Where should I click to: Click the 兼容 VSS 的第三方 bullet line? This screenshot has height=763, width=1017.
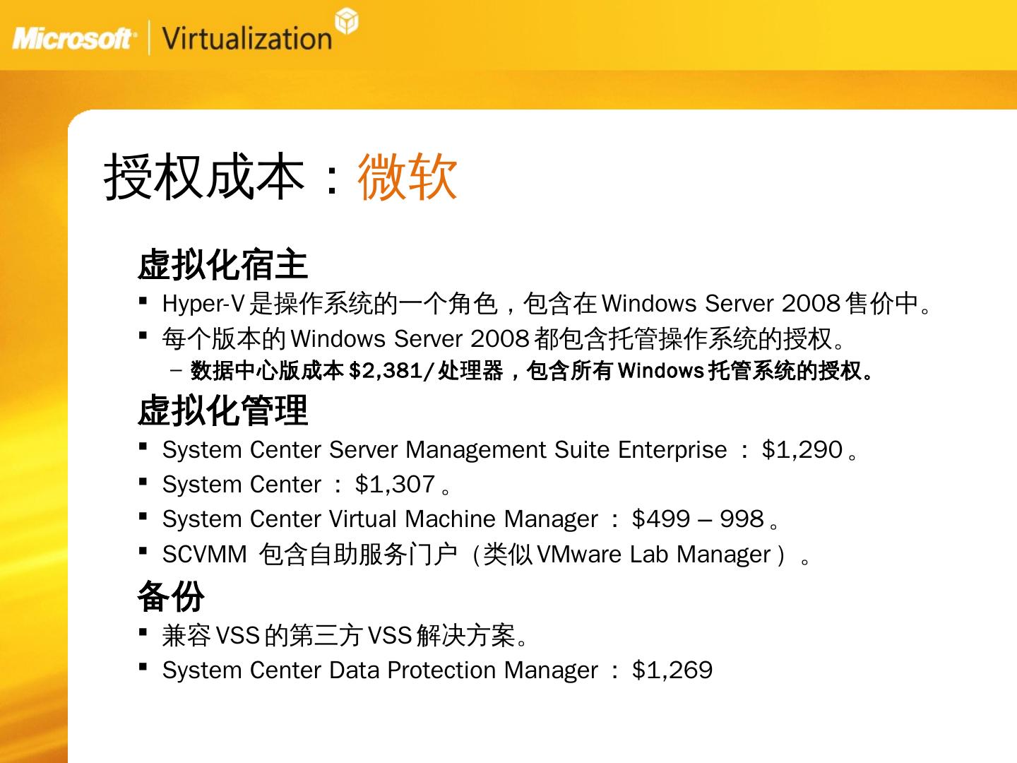(x=345, y=636)
